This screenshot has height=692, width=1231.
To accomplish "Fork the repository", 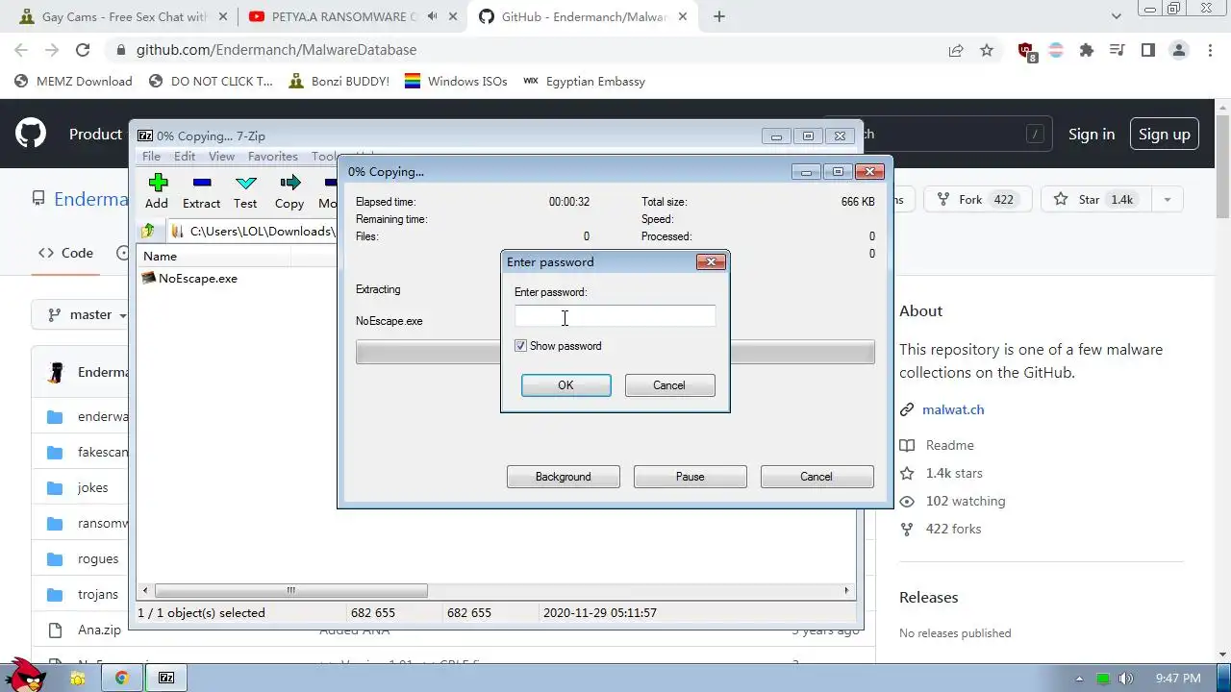I will pos(978,199).
